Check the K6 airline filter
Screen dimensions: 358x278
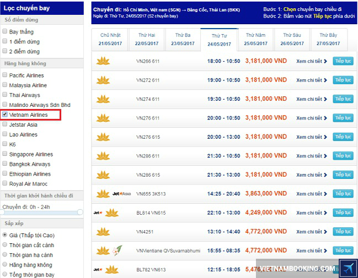(x=4, y=144)
